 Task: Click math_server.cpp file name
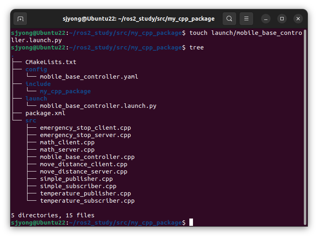click(67, 150)
